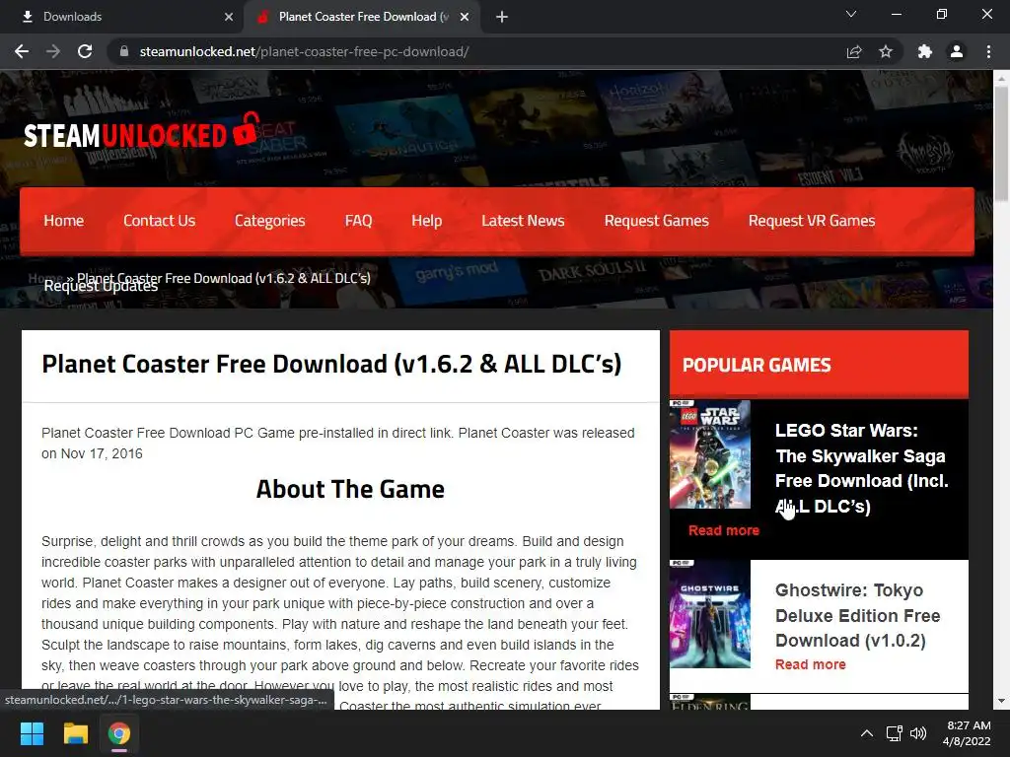Open the clock showing 8:27 AM
Screen dimensions: 1010x757
point(967,733)
